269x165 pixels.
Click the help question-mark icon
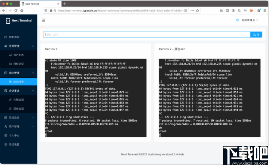pos(237,20)
